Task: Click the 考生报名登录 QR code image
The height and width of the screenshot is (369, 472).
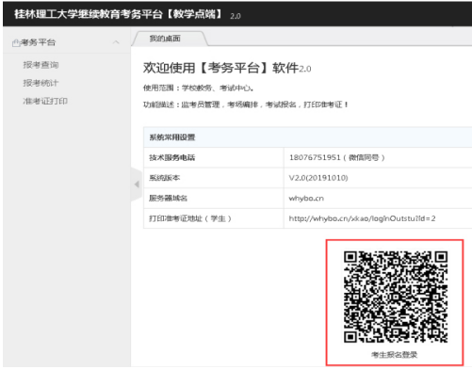Action: [x=396, y=297]
